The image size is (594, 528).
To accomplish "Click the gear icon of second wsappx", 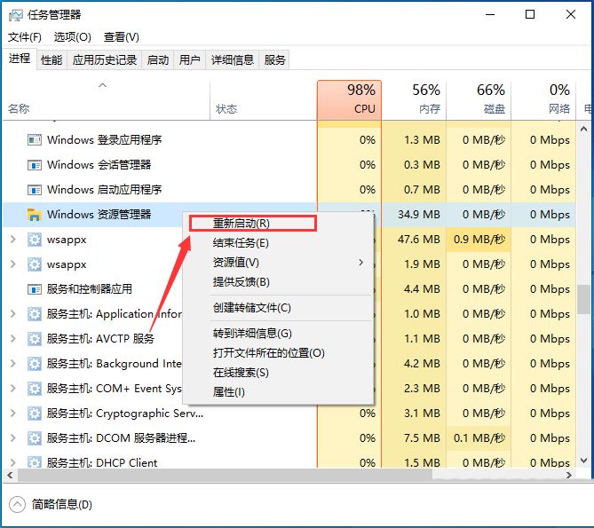I will [35, 264].
